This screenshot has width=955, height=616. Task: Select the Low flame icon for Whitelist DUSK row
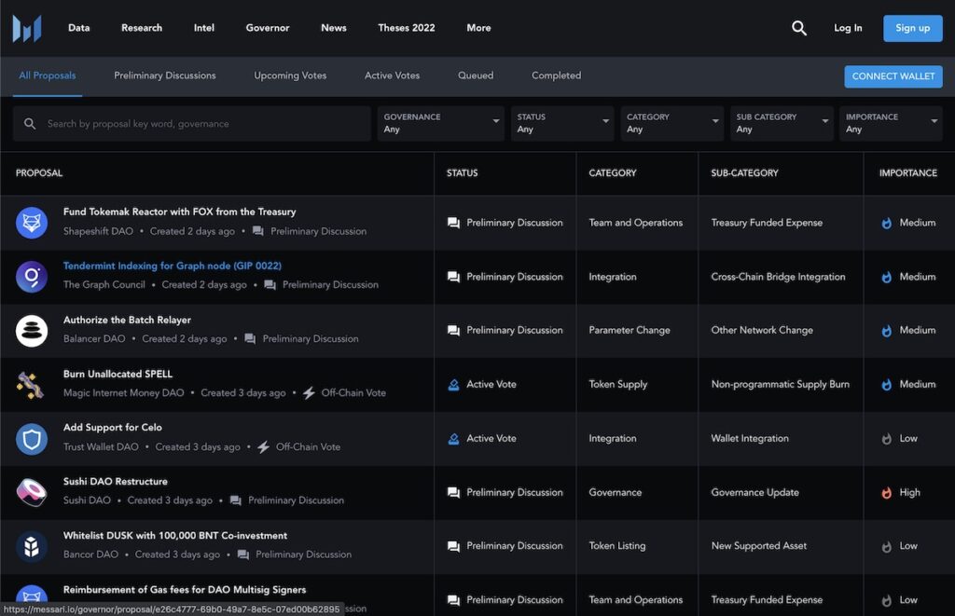[887, 546]
